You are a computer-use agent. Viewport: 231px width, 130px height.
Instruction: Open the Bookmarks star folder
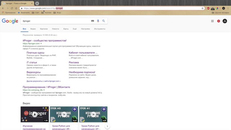(x=24, y=13)
